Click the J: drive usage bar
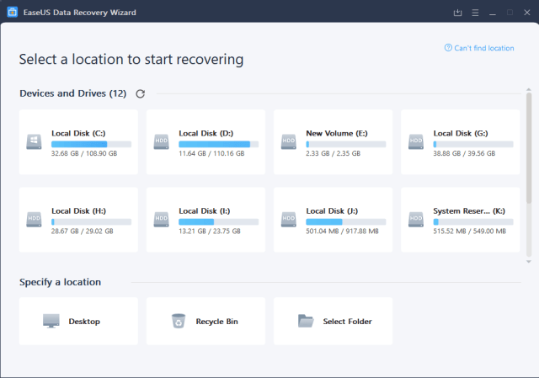 (x=346, y=222)
